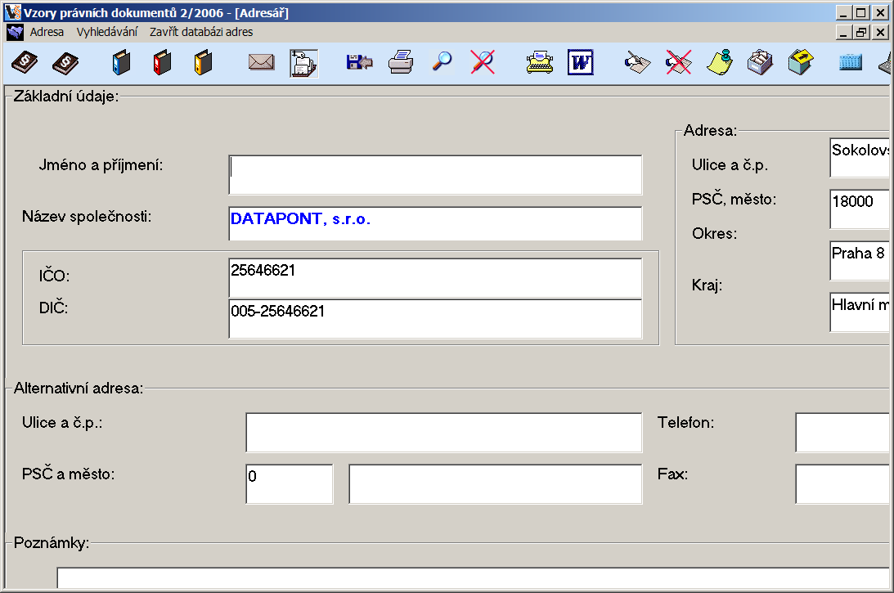Click the printer icon
894x593 pixels.
[x=401, y=62]
